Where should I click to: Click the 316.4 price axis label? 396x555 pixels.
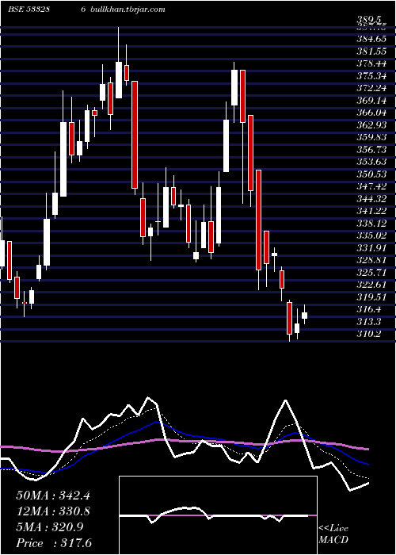tap(369, 309)
